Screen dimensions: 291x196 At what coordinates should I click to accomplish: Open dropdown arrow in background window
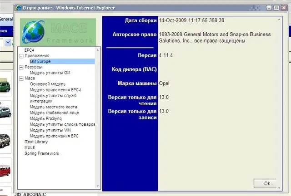pyautogui.click(x=8, y=43)
